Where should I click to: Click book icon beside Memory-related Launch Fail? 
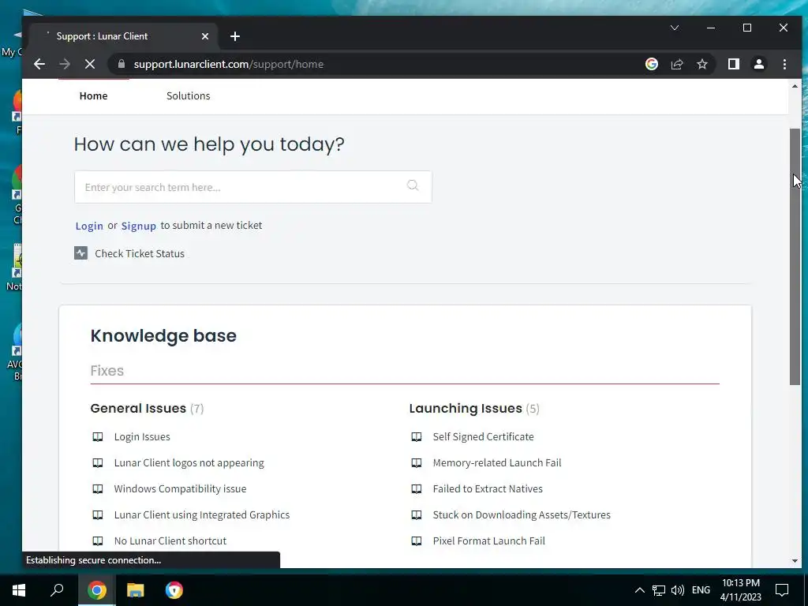[417, 462]
